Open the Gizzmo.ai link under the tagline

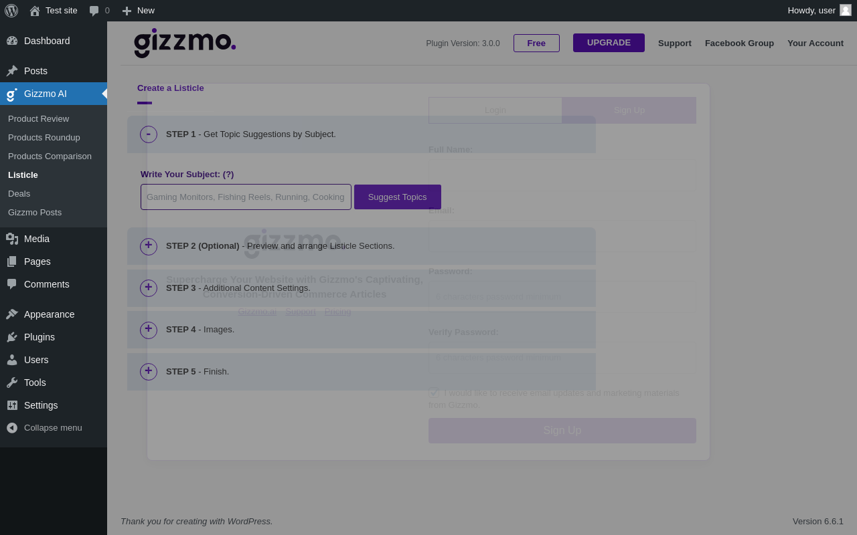[x=257, y=311]
